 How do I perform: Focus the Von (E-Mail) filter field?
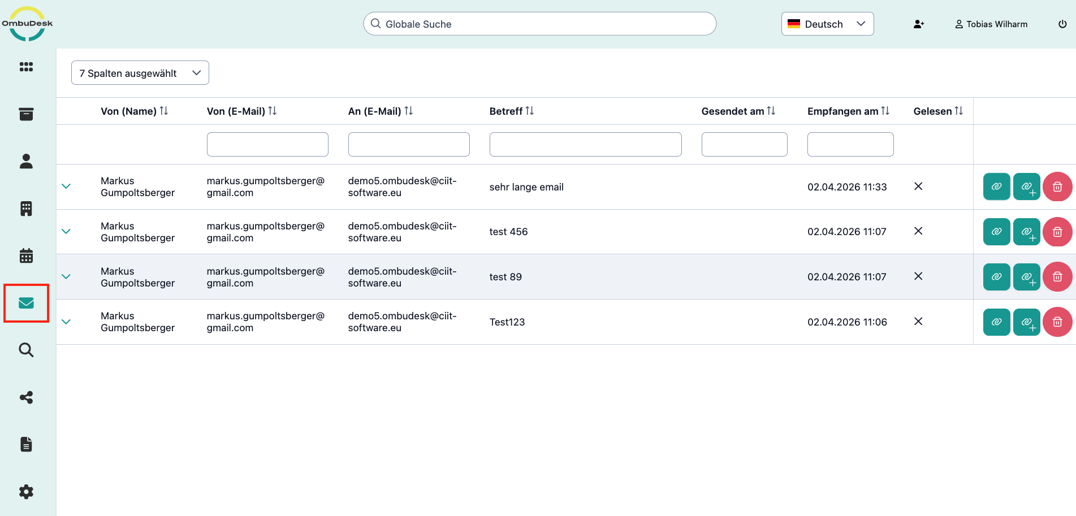[267, 144]
